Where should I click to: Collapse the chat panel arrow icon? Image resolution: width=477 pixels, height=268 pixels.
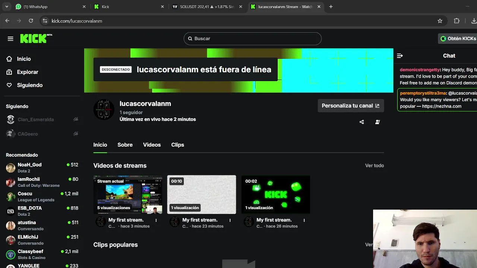click(x=400, y=56)
